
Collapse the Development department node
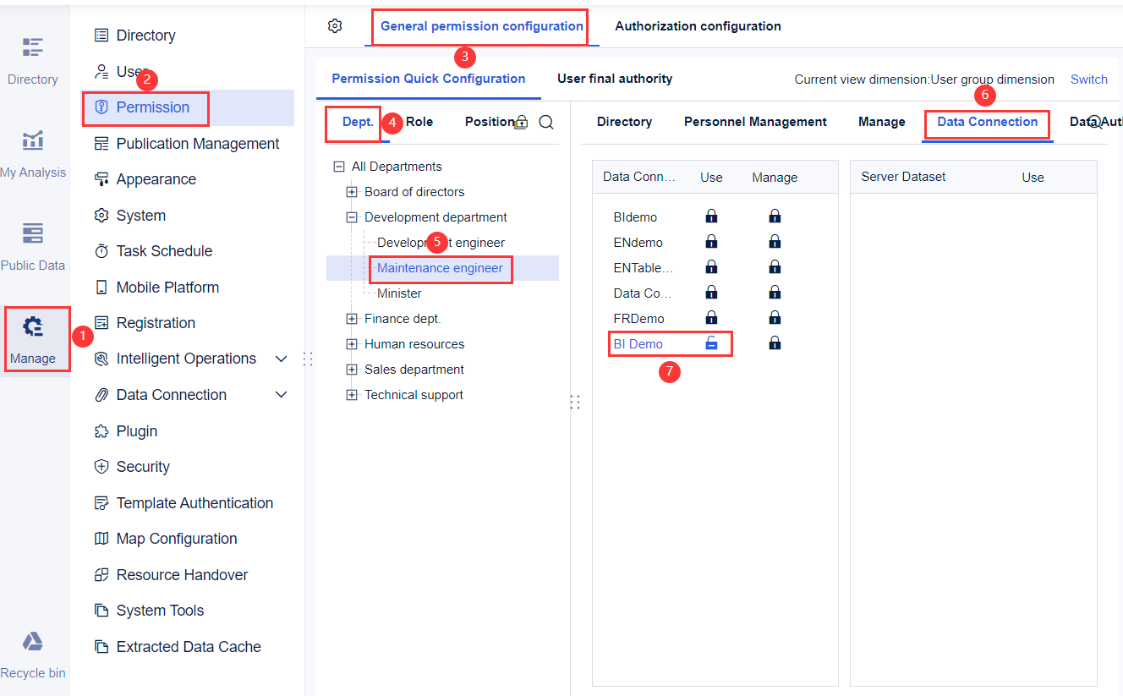352,216
